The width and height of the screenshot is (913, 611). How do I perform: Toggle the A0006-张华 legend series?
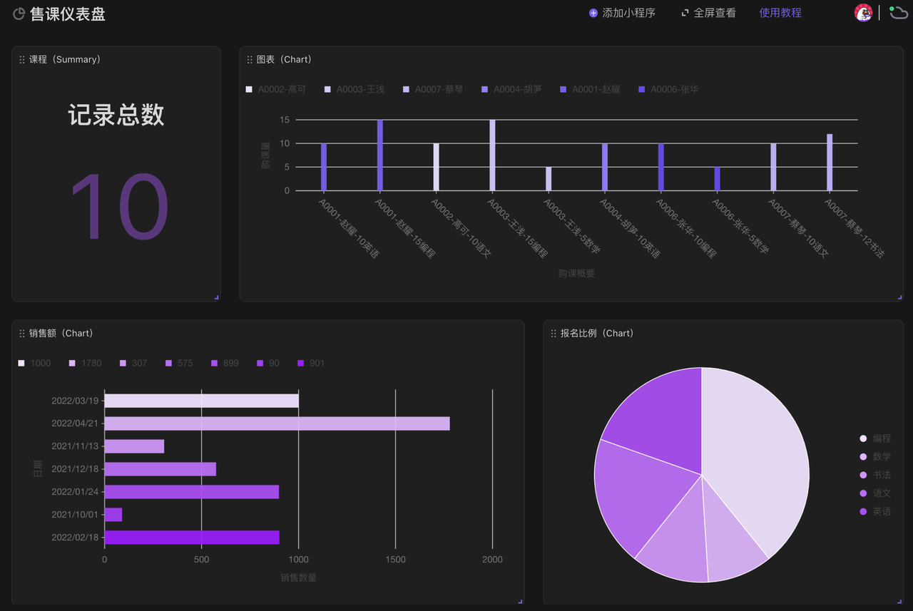coord(668,89)
